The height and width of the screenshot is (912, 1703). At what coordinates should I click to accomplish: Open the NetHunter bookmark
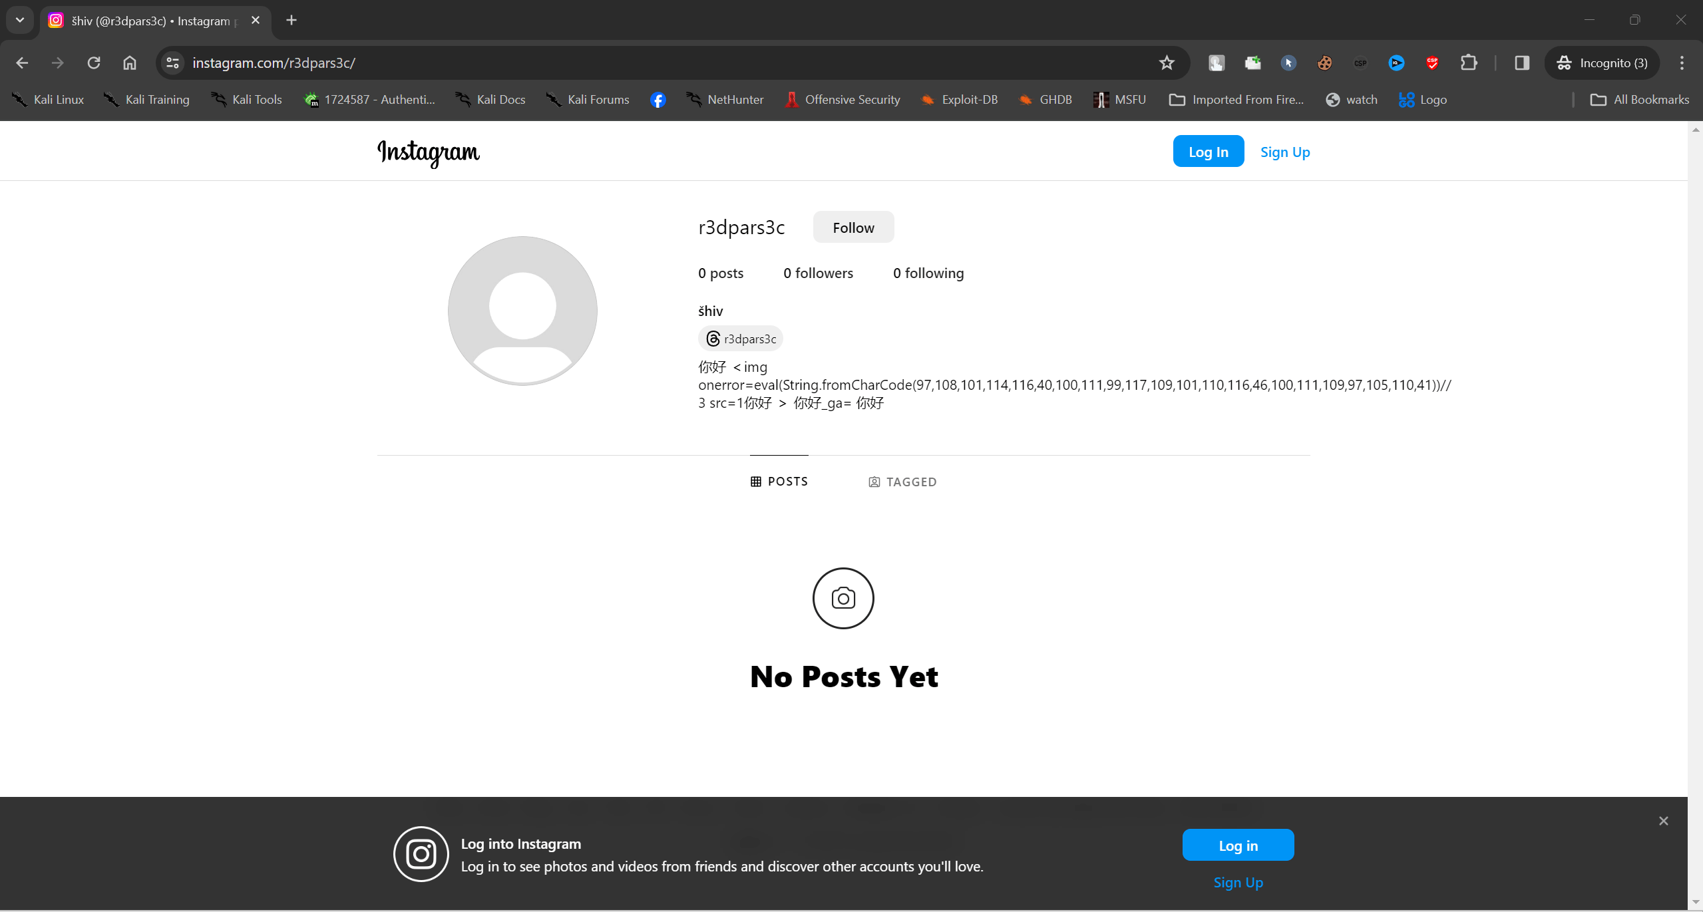[x=725, y=100]
